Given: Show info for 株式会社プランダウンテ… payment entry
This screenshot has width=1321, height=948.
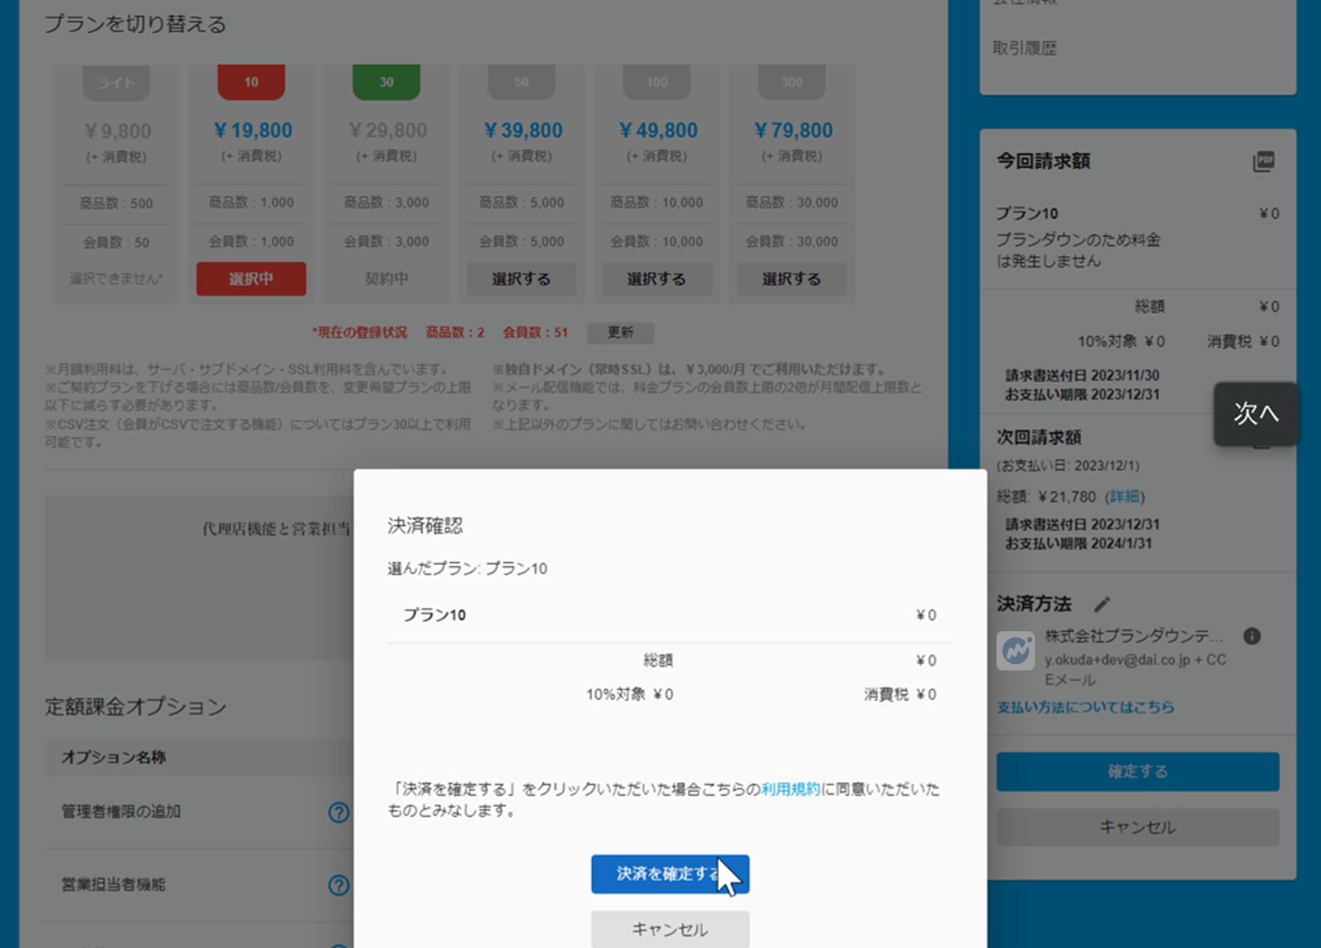Looking at the screenshot, I should click(1252, 636).
